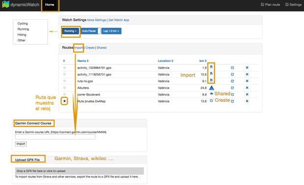
Task: Open Plan route in the top bar
Action: 270,4
